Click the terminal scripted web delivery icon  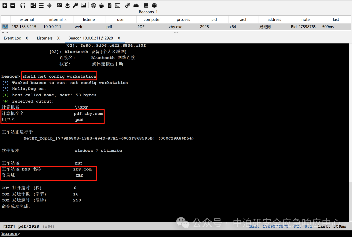(x=118, y=5)
